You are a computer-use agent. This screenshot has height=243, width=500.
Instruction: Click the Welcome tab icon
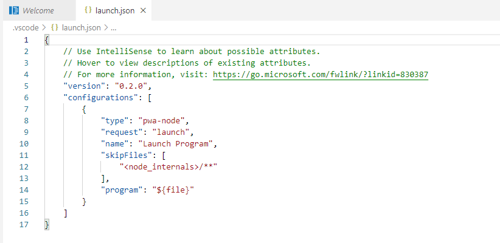point(14,10)
